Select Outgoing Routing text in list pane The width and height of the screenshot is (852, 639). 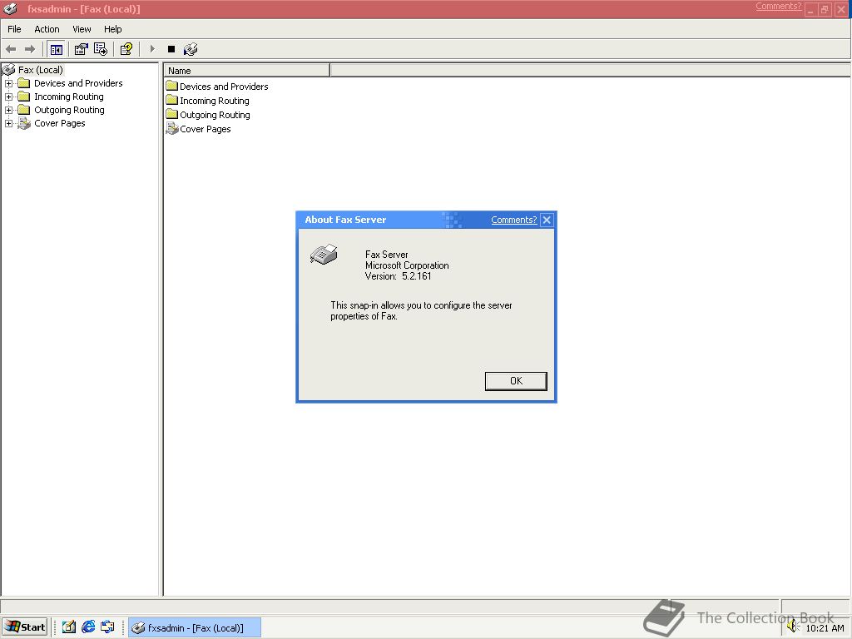point(215,115)
